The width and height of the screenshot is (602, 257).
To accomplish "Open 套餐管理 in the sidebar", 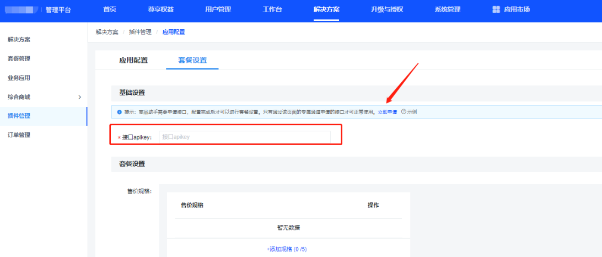I will click(x=19, y=59).
